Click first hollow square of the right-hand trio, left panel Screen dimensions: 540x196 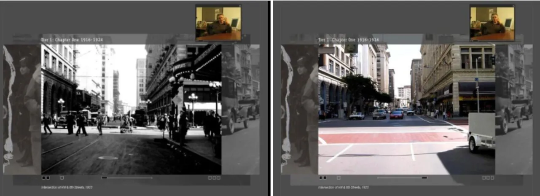pos(210,177)
